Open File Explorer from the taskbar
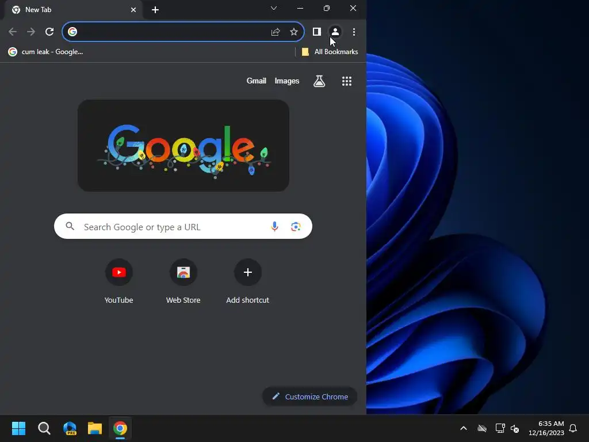 tap(95, 428)
